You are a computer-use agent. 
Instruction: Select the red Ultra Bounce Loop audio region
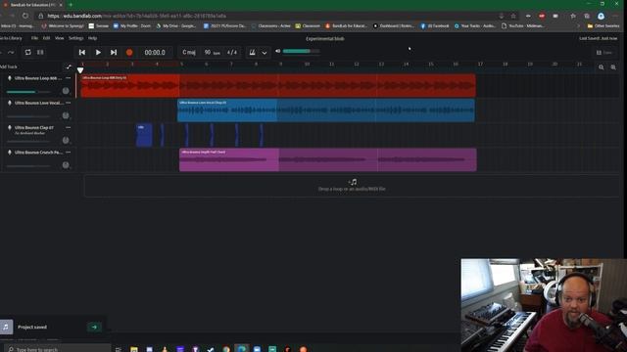pos(278,85)
